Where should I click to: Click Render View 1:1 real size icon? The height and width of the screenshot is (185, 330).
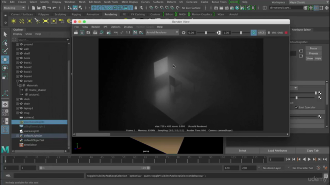point(128,32)
